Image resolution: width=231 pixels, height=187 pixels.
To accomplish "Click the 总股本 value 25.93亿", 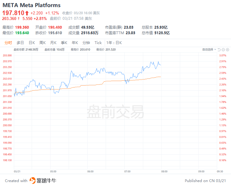I will 161,27.
